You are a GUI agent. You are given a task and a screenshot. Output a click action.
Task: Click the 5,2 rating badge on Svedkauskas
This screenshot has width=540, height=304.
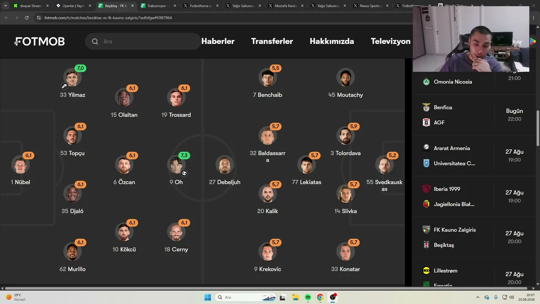click(393, 155)
